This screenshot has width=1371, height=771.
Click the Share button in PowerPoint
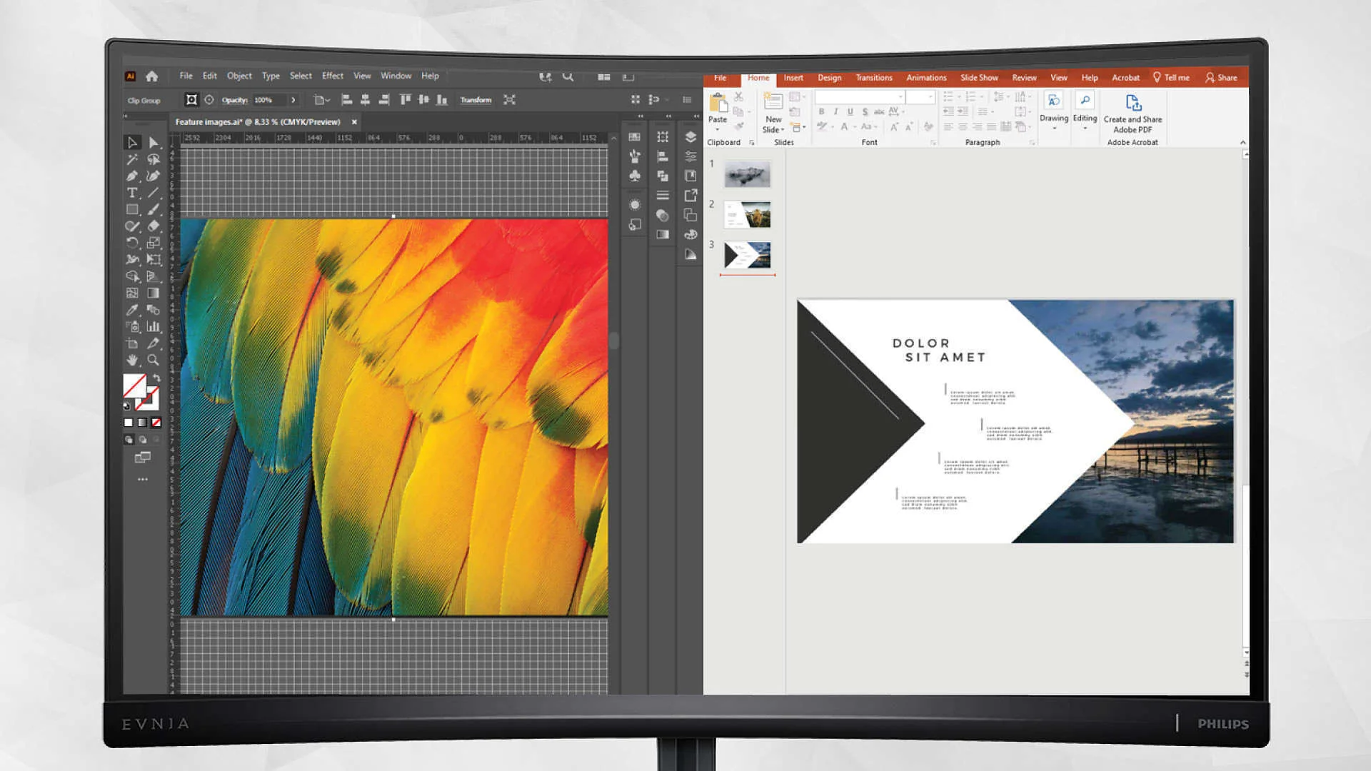coord(1221,78)
